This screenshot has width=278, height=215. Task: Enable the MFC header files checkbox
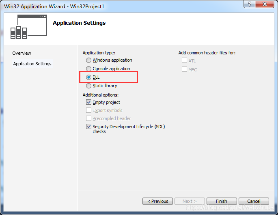point(184,69)
